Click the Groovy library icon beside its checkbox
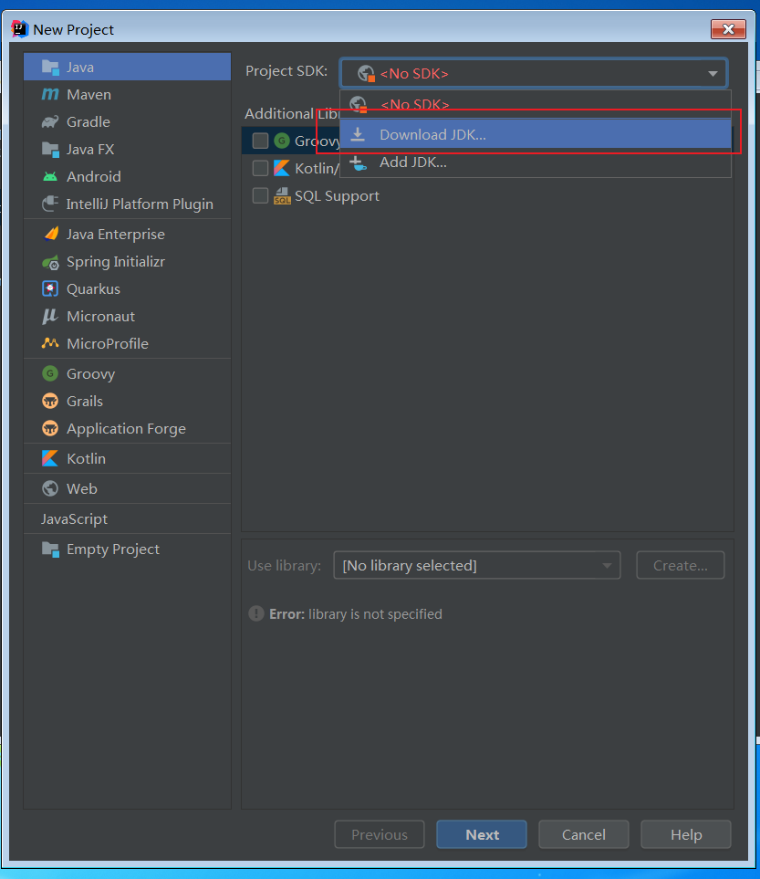 (281, 141)
